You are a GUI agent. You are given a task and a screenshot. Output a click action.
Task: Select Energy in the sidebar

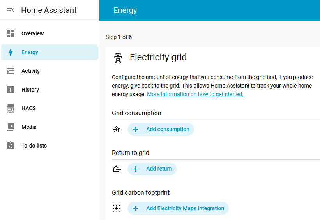[x=50, y=52]
